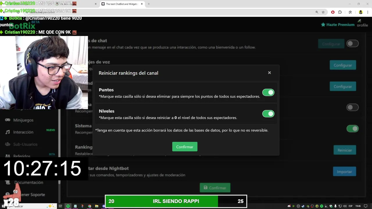The image size is (372, 209).
Task: Open Discord from the taskbar
Action: (104, 206)
